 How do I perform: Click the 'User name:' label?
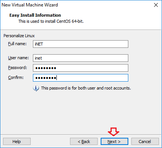coord(19,58)
